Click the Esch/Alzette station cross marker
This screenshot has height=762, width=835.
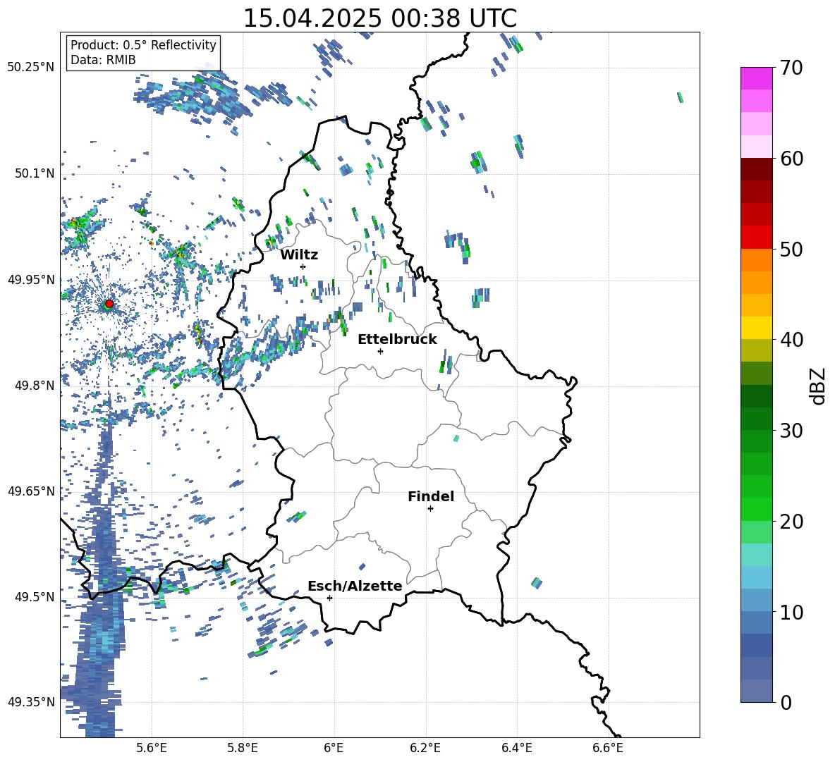pyautogui.click(x=329, y=598)
